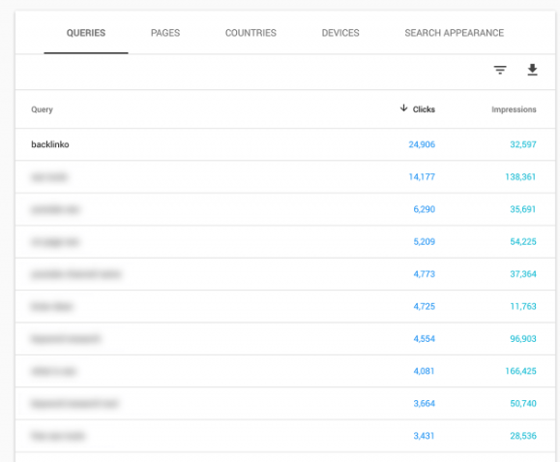The width and height of the screenshot is (560, 462).
Task: Toggle sort arrow beside Clicks
Action: pyautogui.click(x=403, y=108)
